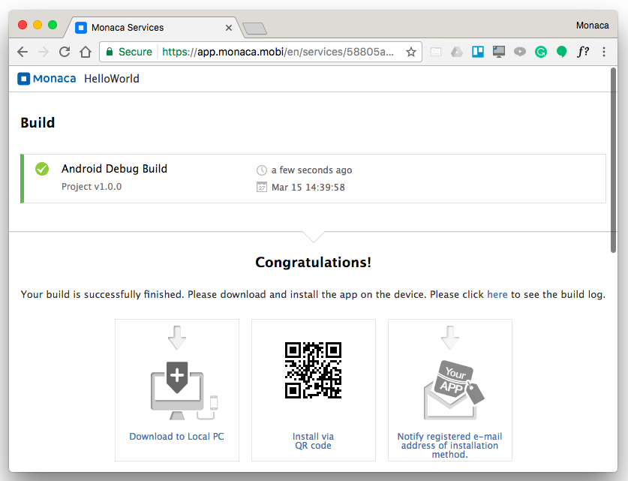The height and width of the screenshot is (481, 628).
Task: Click Download to Local PC
Action: (x=176, y=437)
